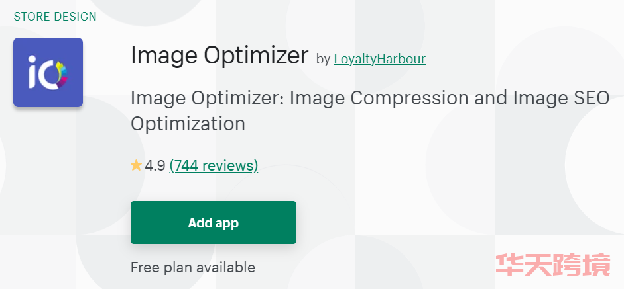Click the purple Image Optimizer app icon
Image resolution: width=624 pixels, height=289 pixels.
[48, 72]
